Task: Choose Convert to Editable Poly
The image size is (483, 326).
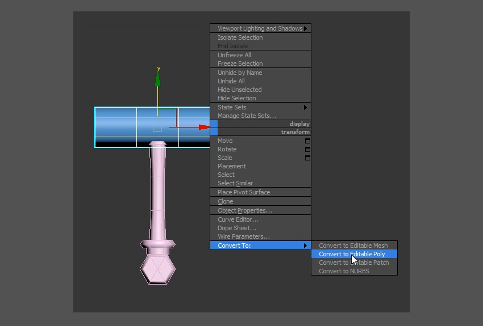Action: point(352,254)
